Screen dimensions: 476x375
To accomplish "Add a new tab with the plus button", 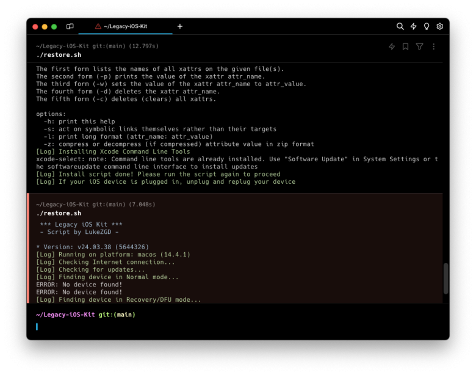I will [179, 26].
